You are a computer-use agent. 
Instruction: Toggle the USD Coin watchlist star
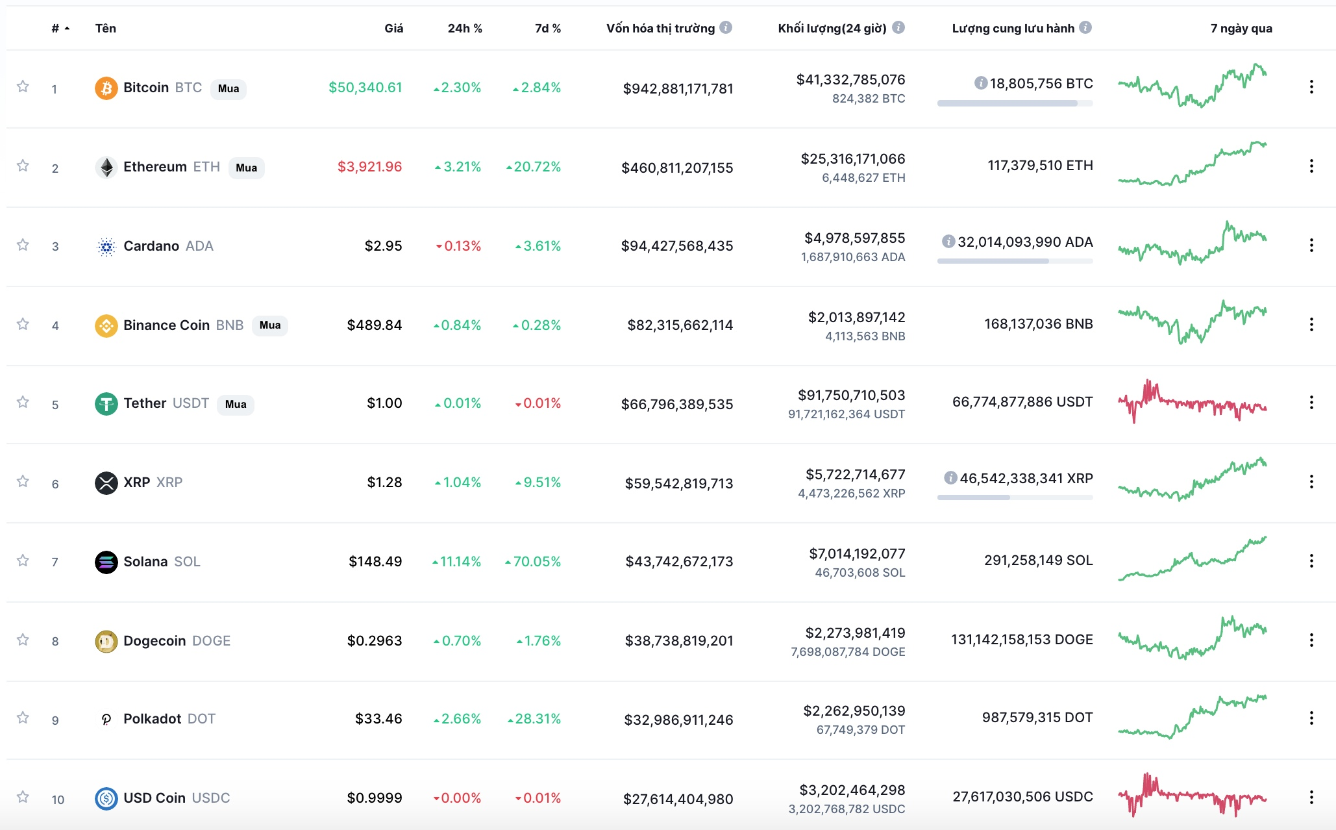pos(23,797)
